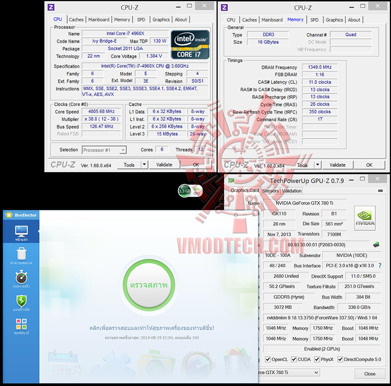
Task: Click the Bus Speed value 126.47 MHz
Action: pyautogui.click(x=102, y=126)
